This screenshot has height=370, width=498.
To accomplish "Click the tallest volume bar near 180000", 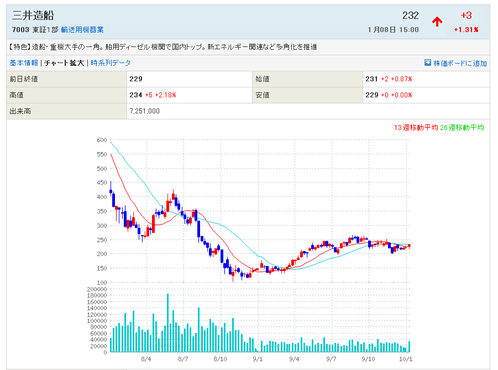I will coord(167,322).
